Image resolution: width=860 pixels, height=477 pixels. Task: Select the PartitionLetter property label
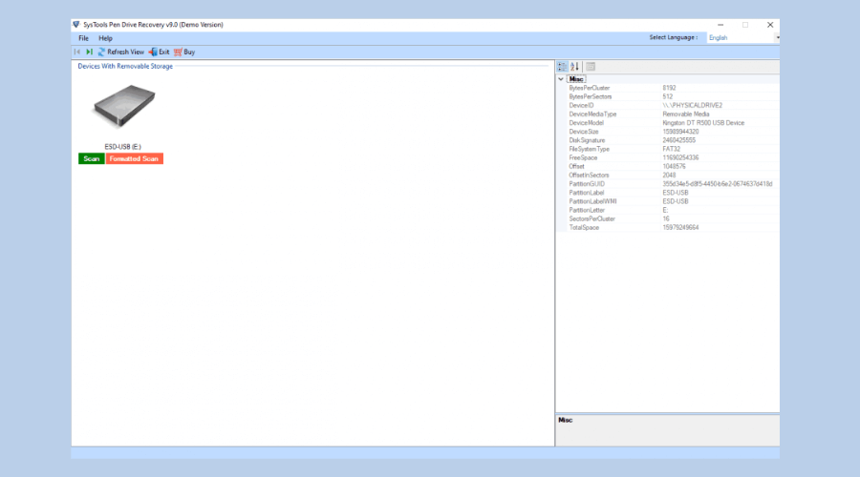(x=587, y=210)
